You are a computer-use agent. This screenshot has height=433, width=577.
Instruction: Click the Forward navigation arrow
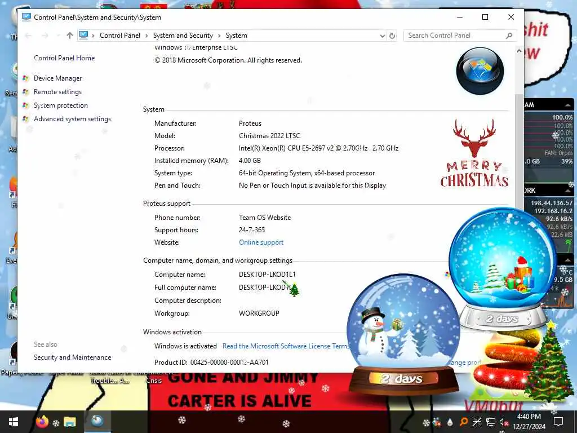[x=45, y=36]
